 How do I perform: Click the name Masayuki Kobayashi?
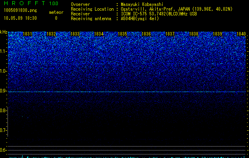click(x=142, y=4)
